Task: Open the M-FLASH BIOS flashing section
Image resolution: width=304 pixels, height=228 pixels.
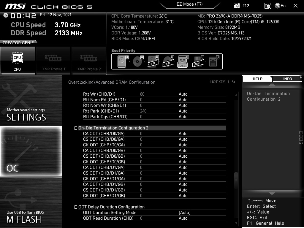Action: pos(31,202)
